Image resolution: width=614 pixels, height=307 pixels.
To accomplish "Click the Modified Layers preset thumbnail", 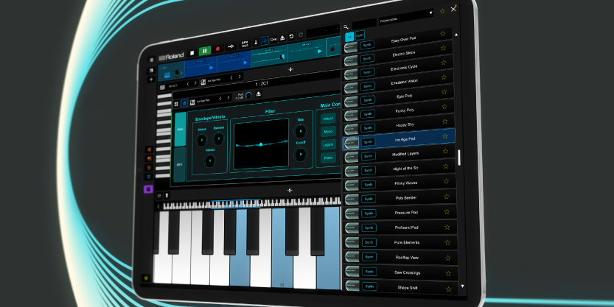I will click(x=352, y=157).
